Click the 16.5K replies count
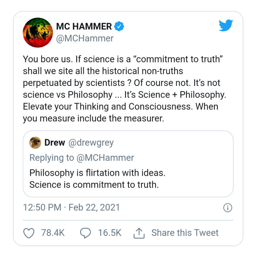Screen dimensions: 256x257 tap(109, 233)
